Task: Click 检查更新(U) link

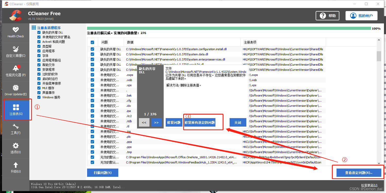Action: click(x=369, y=185)
